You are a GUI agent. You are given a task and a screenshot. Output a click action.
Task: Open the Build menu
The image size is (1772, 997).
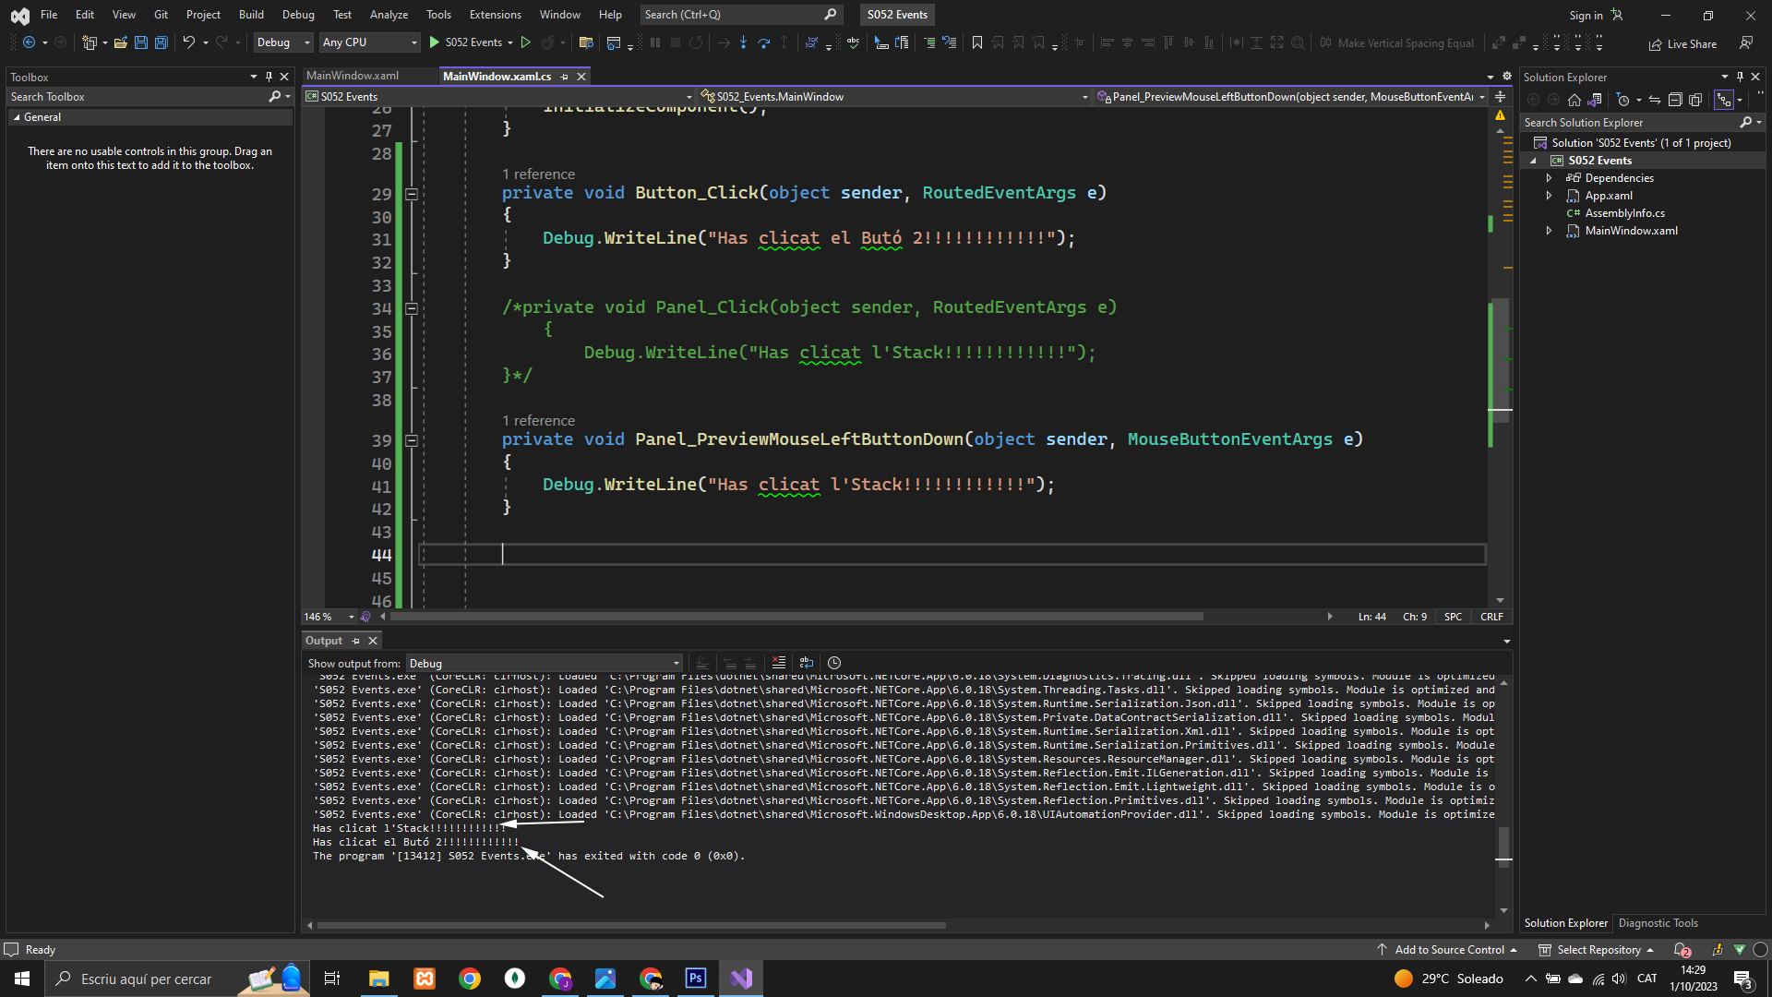coord(251,15)
